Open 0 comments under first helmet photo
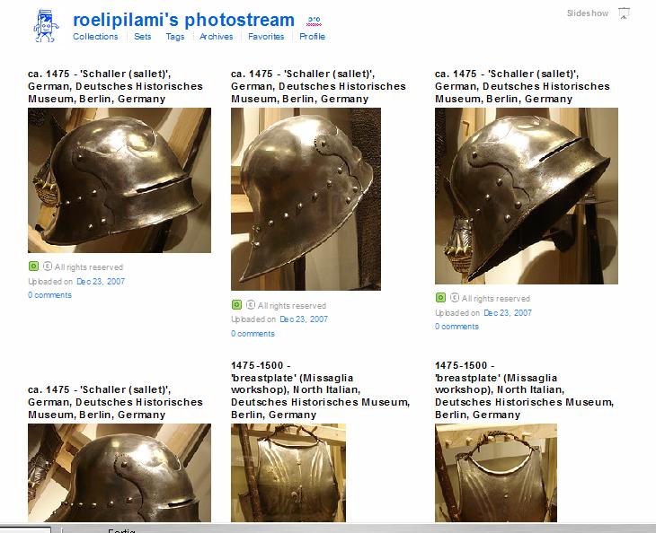The width and height of the screenshot is (656, 533). coord(49,295)
